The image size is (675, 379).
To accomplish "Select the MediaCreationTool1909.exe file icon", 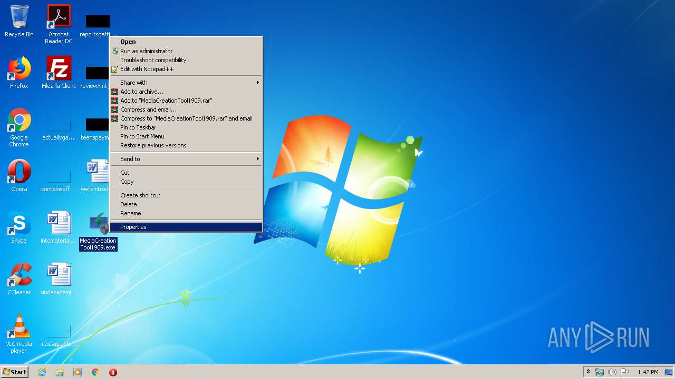I will (98, 232).
